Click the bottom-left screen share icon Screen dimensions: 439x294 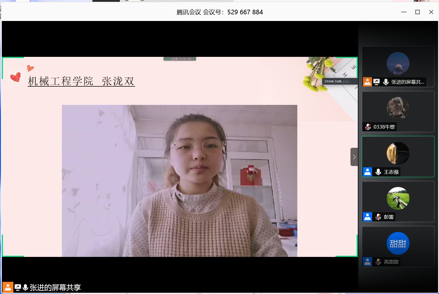pyautogui.click(x=18, y=287)
